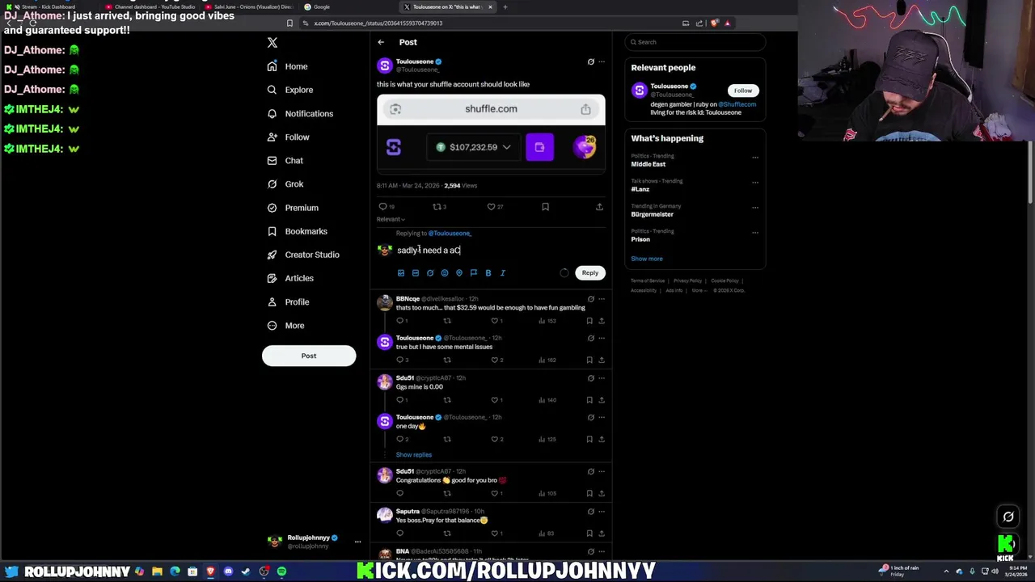Open Creator Studio in sidebar
This screenshot has height=582, width=1035.
(302, 255)
